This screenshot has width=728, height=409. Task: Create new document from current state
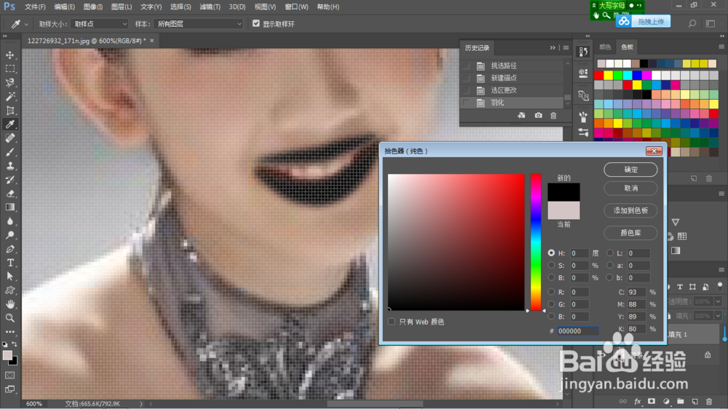(521, 115)
